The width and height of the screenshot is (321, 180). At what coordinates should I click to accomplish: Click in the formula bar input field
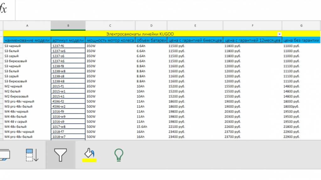(x=166, y=9)
